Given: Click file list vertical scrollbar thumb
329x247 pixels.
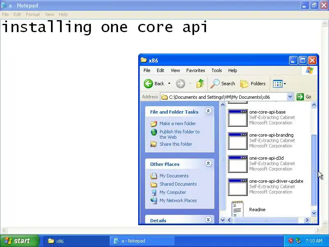Looking at the screenshot, I should (314, 170).
